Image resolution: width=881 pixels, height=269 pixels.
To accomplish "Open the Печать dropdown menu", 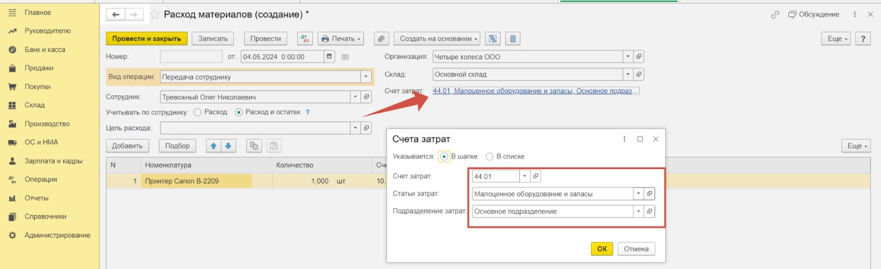I will click(341, 39).
